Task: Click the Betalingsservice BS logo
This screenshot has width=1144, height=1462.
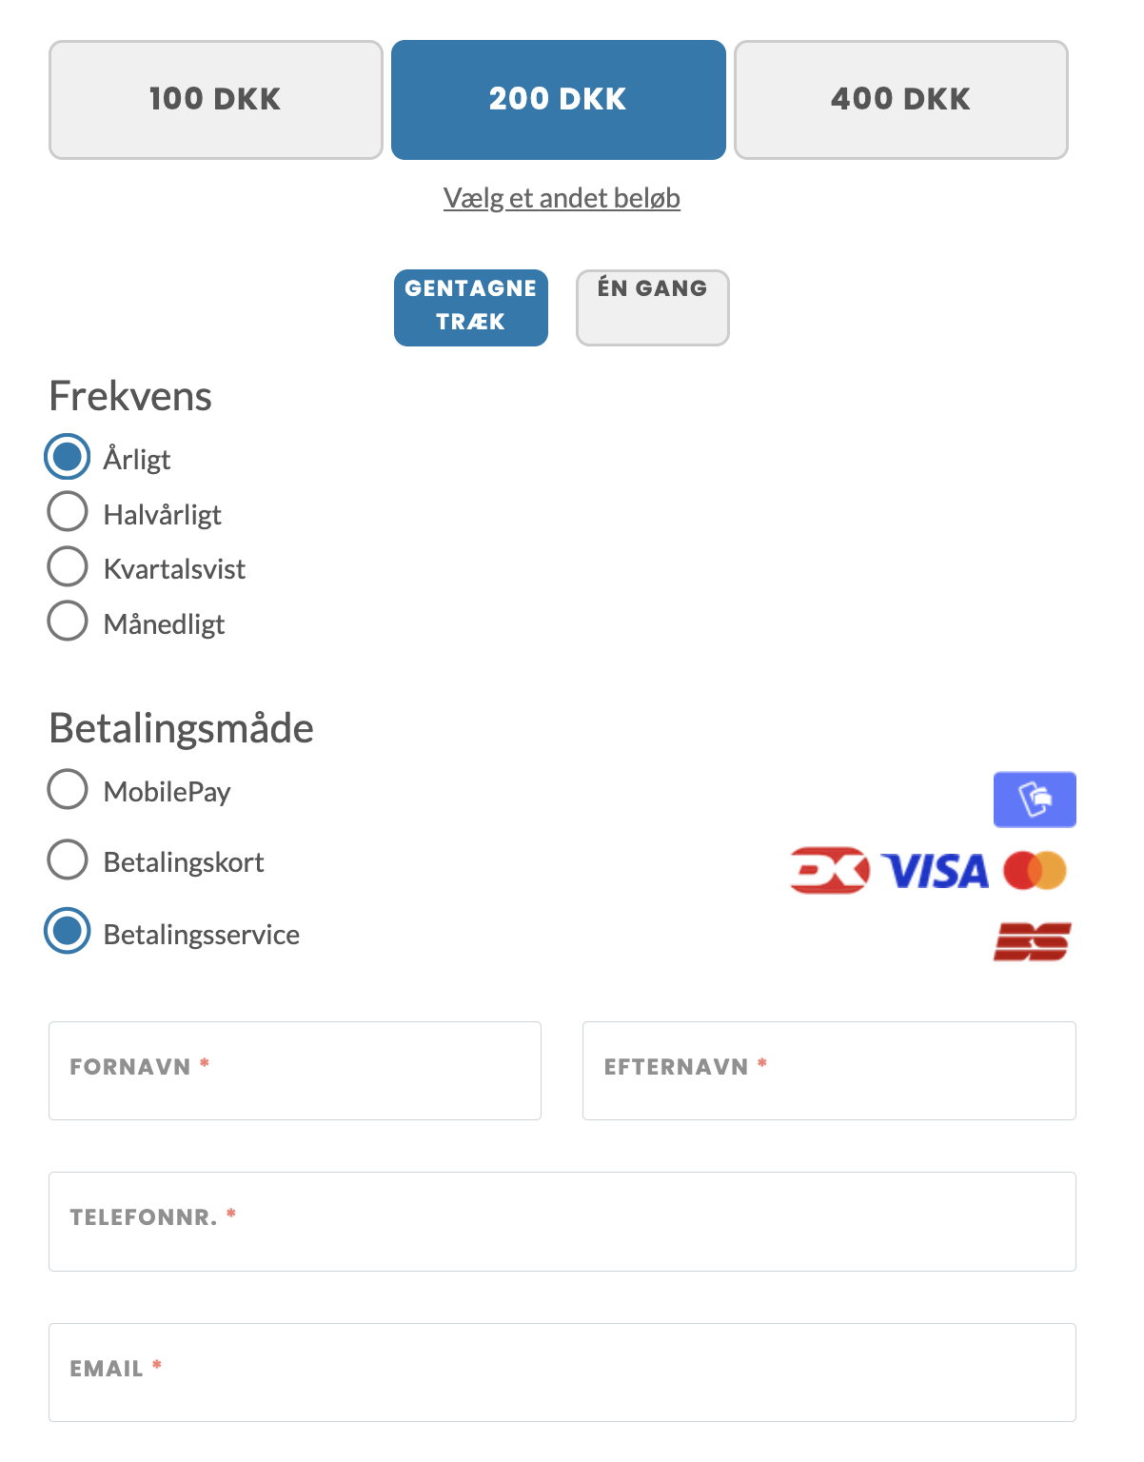Action: [1034, 940]
